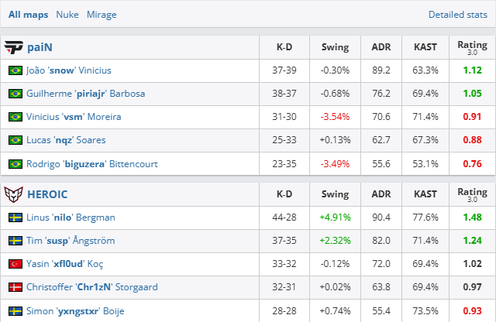
Task: Click the Brazil flag next to biguzera
Action: (15, 163)
